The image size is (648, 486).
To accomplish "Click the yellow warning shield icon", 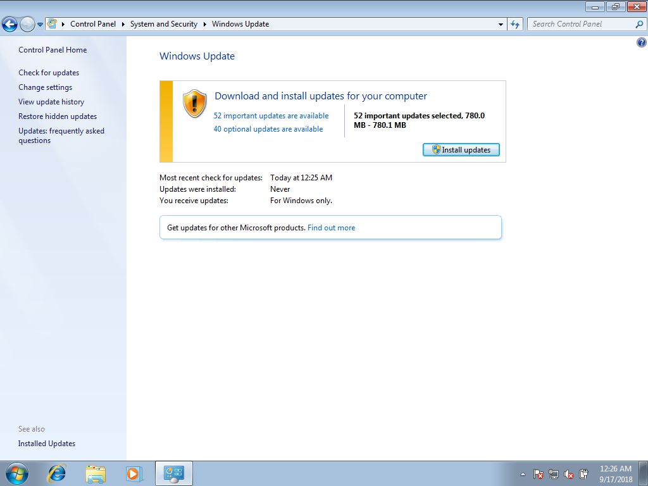I will point(194,103).
